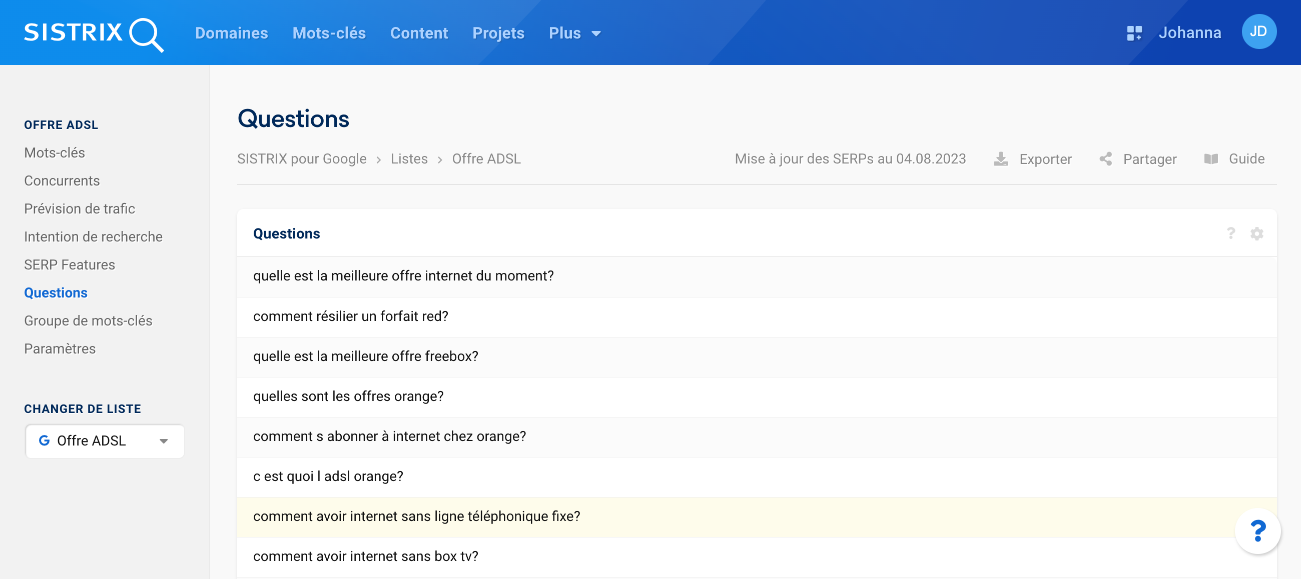This screenshot has height=579, width=1301.
Task: Select Prévision de trafic in the sidebar
Action: coord(80,208)
